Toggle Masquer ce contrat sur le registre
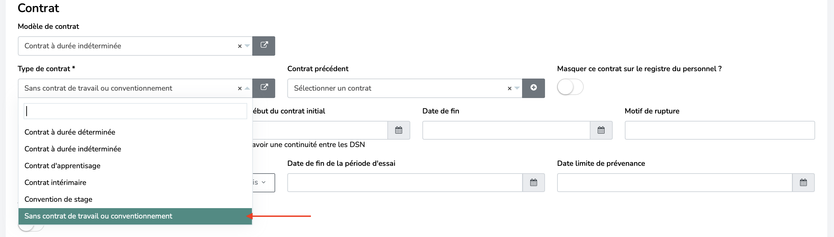 [570, 87]
